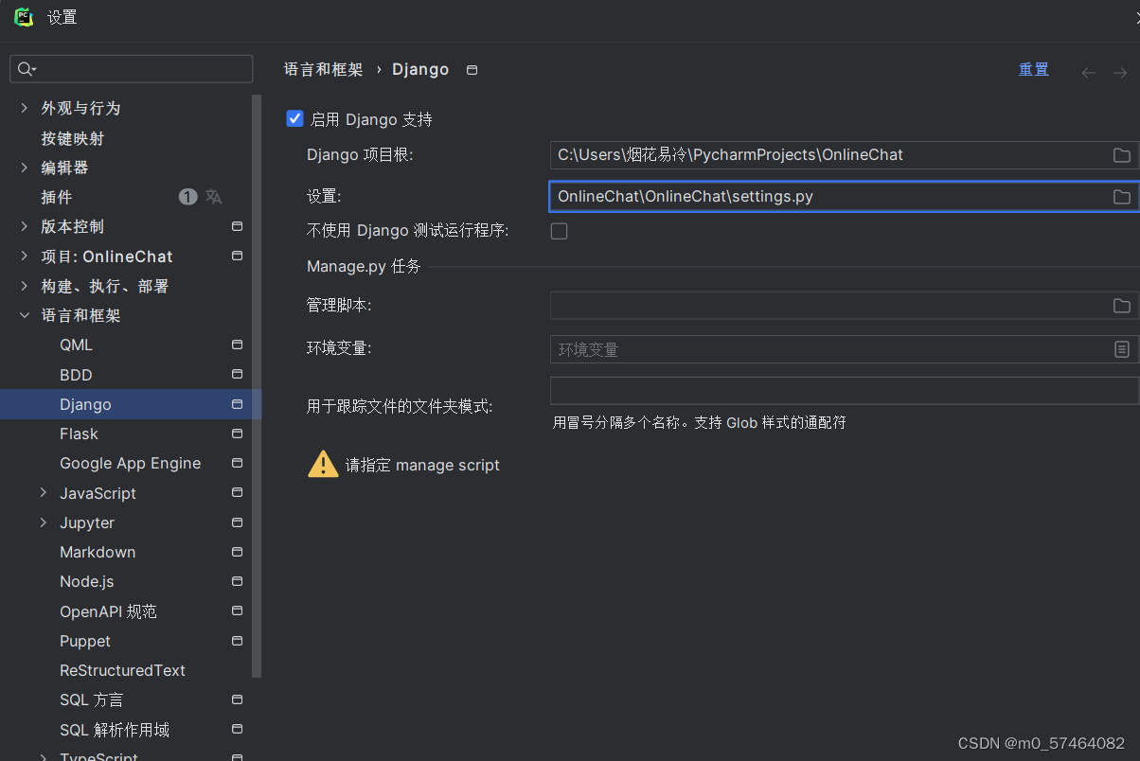Viewport: 1140px width, 761px height.
Task: Open 语言和框架 from the breadcrumb
Action: 323,69
